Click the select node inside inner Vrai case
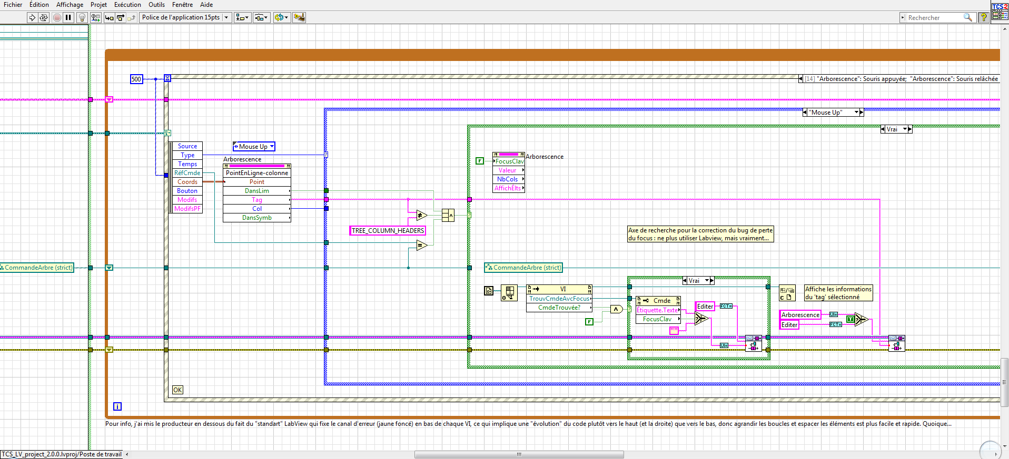The image size is (1009, 459). coord(701,319)
